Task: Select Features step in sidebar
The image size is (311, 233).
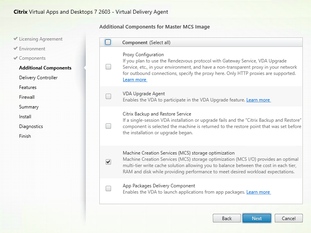Action: pos(28,87)
